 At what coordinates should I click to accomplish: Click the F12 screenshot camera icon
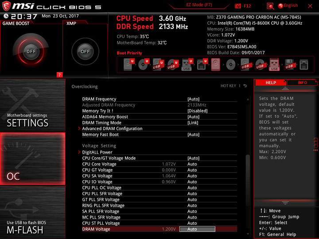point(237,6)
